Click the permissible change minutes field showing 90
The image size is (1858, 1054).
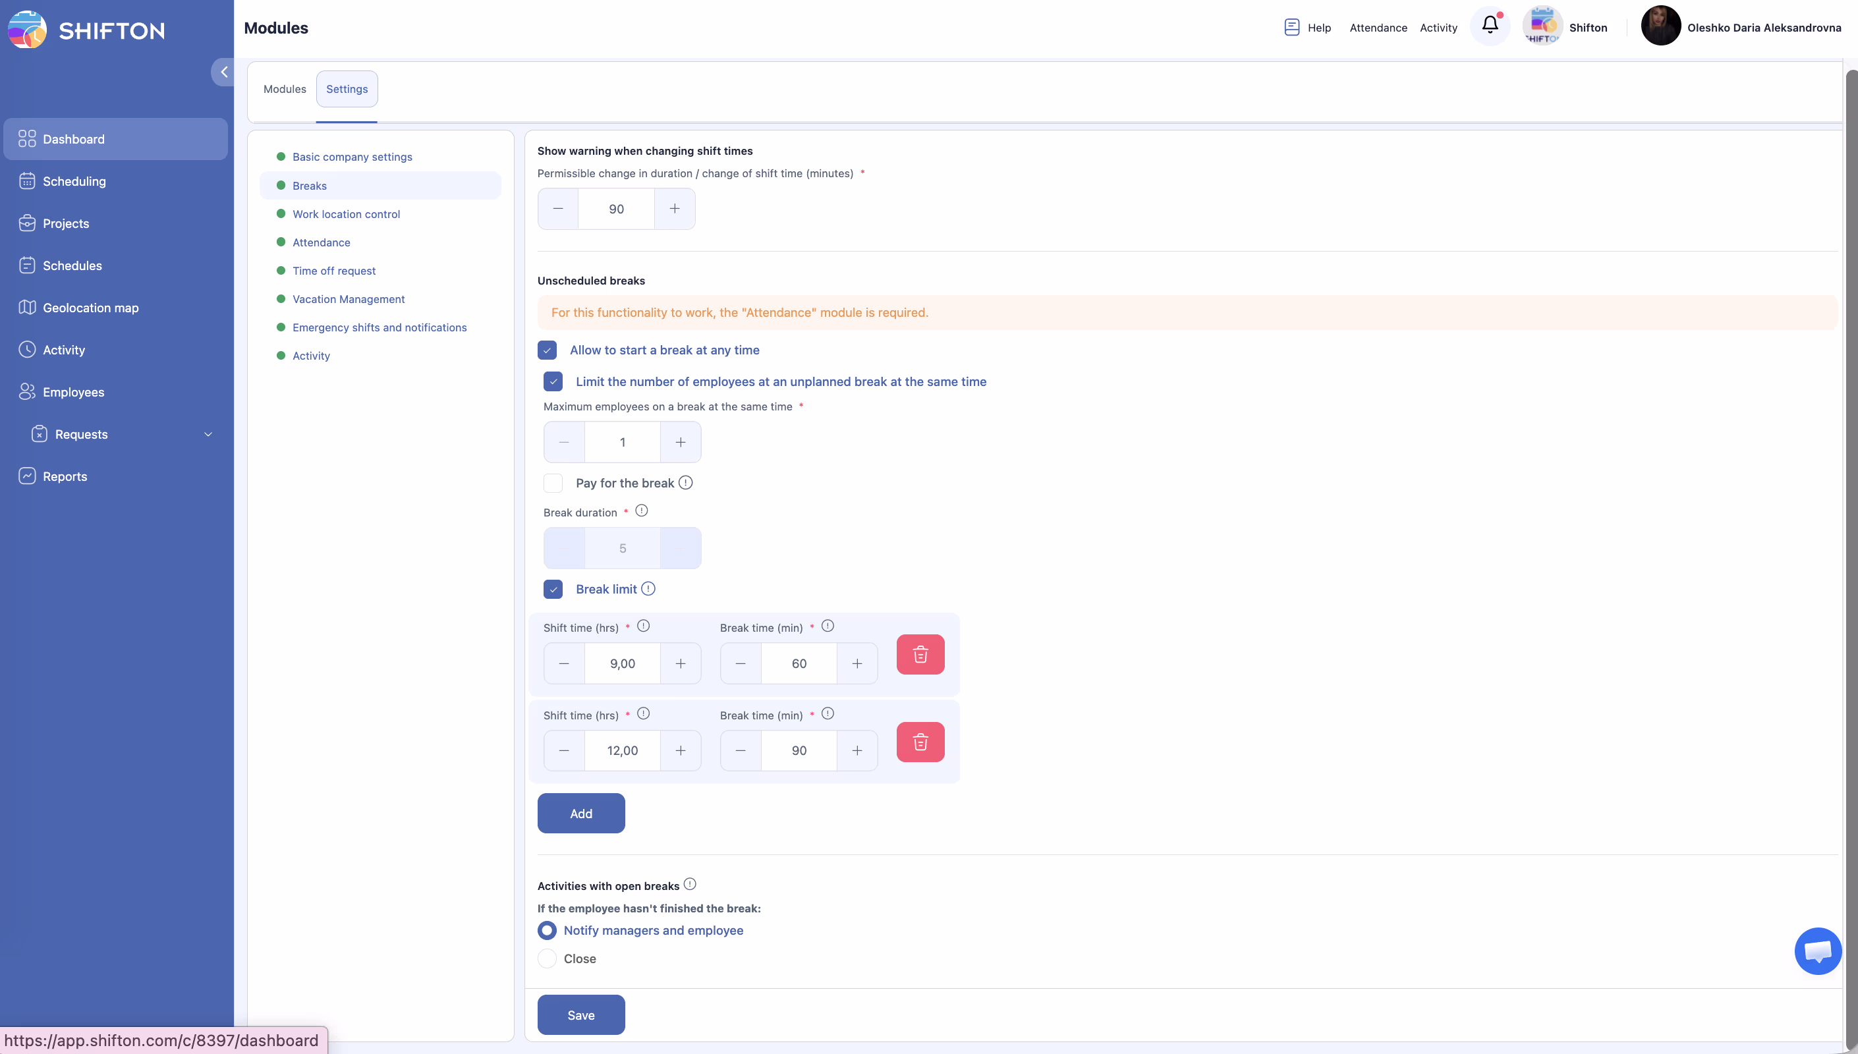[x=616, y=209]
